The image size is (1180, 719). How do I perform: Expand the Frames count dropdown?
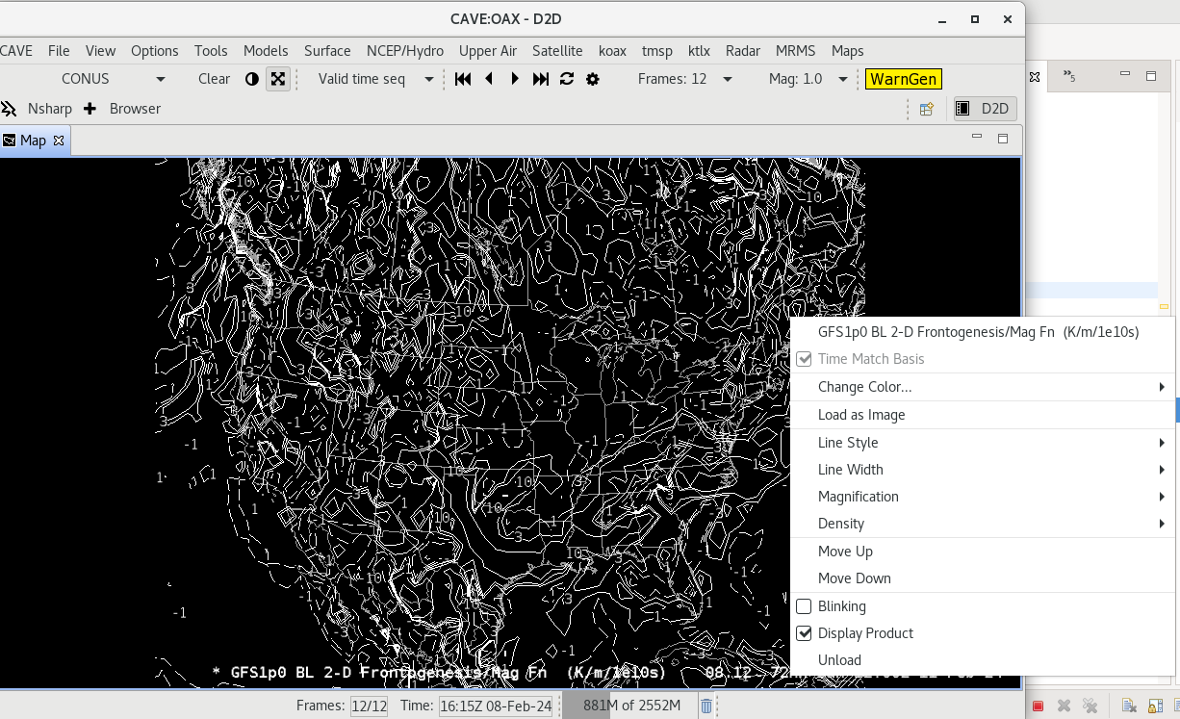point(728,79)
